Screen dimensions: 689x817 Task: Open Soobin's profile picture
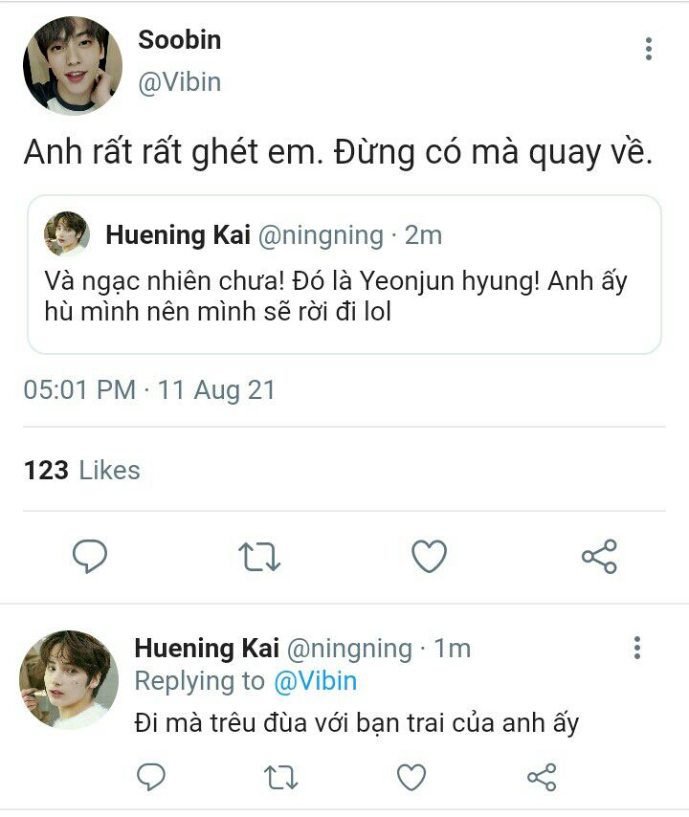point(72,64)
